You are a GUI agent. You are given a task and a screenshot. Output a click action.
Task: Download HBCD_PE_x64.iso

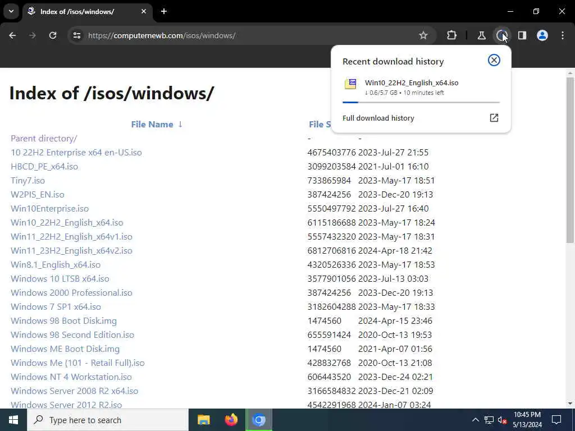(44, 166)
